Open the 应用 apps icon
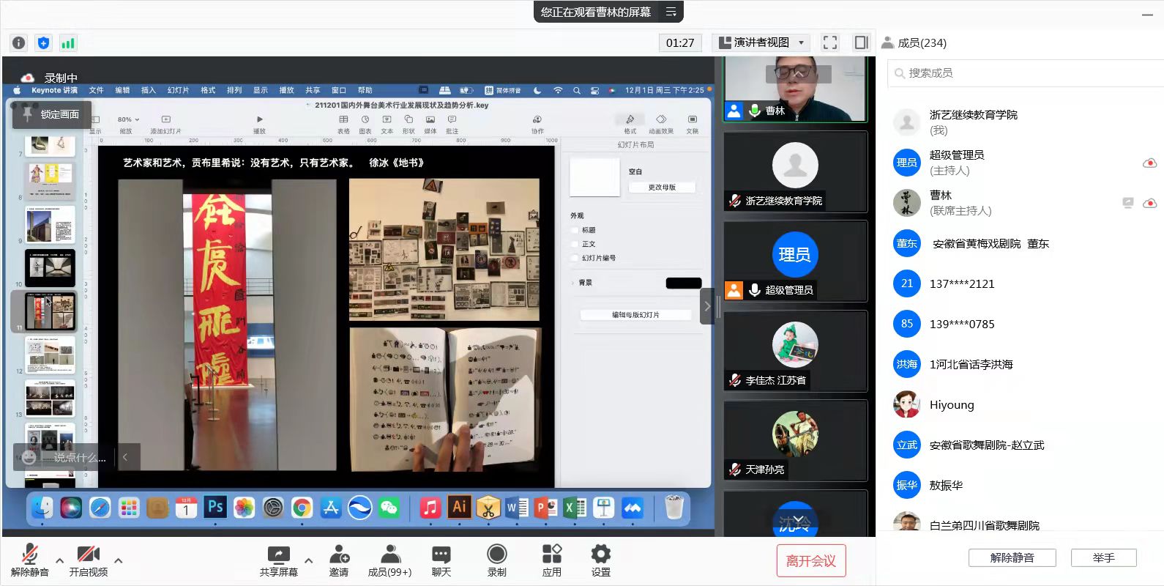 552,560
